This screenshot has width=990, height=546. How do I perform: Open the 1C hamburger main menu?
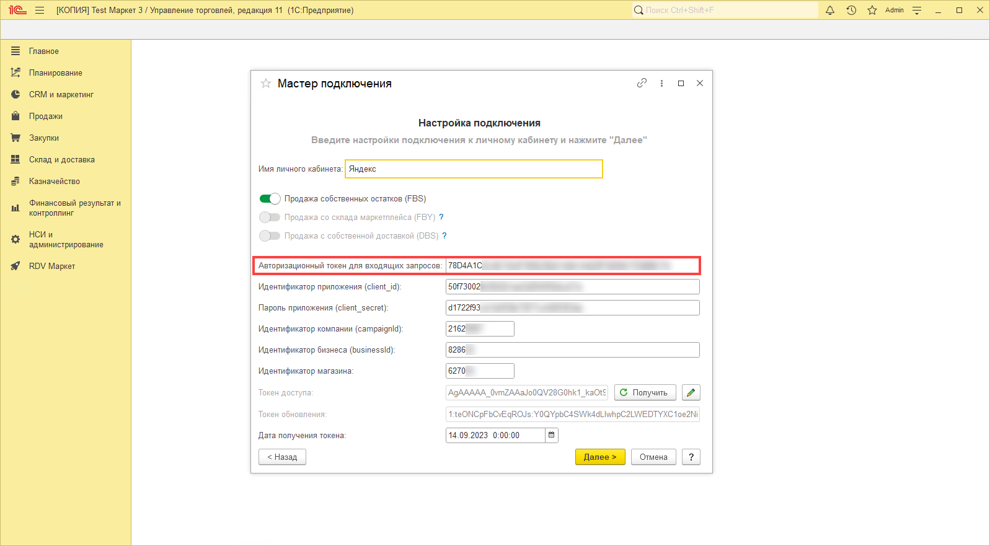tap(40, 11)
